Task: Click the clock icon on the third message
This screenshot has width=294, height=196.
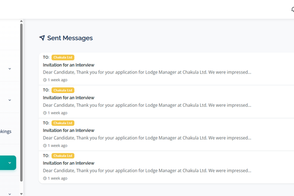Action: point(45,146)
